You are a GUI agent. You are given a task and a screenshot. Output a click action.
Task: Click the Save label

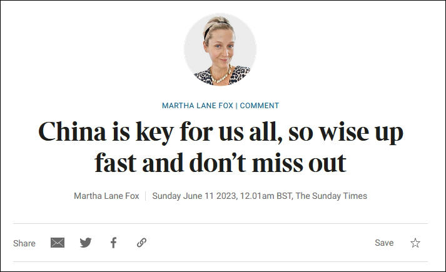(384, 243)
